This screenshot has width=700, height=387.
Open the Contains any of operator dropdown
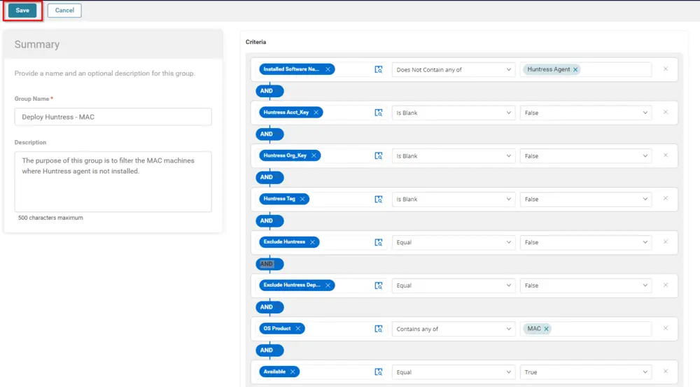[x=453, y=329]
